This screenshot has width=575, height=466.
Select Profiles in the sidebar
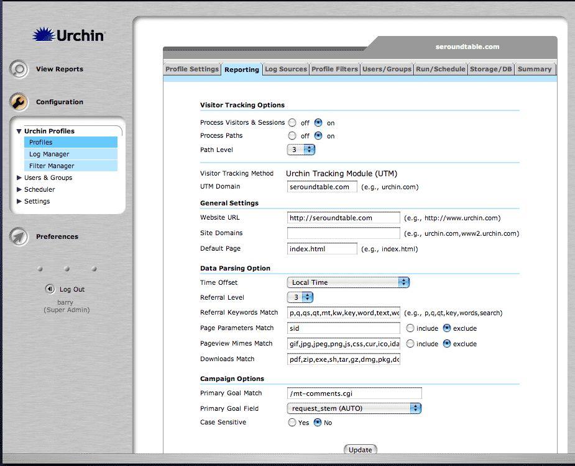(x=71, y=142)
